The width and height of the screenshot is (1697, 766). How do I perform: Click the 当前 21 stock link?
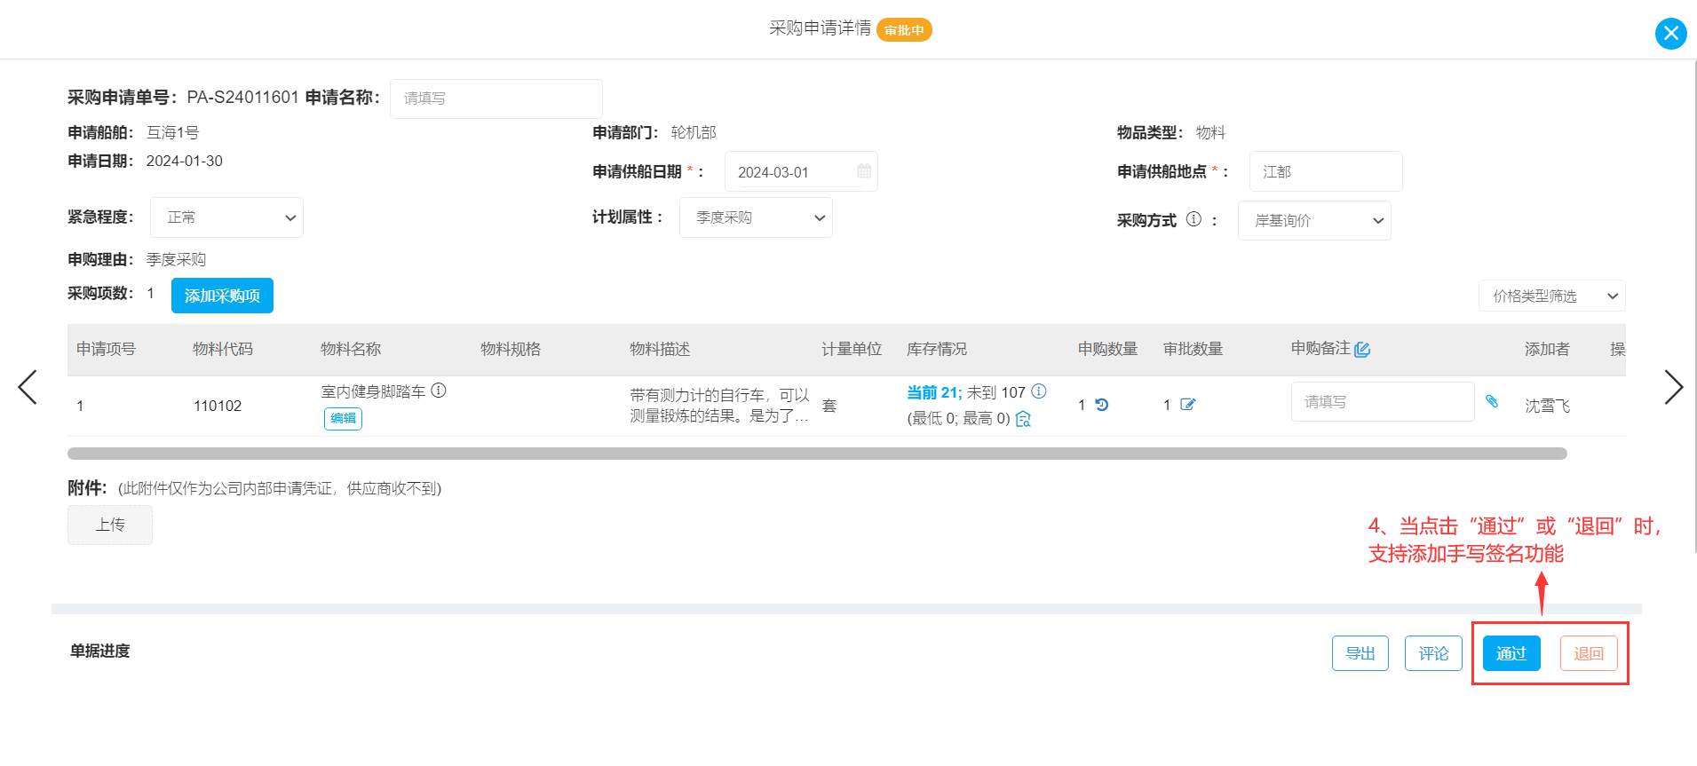click(933, 392)
